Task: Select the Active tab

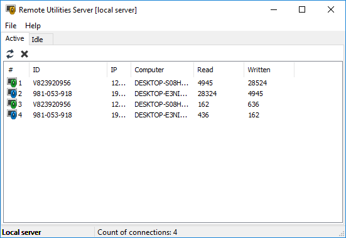Action: tap(15, 38)
